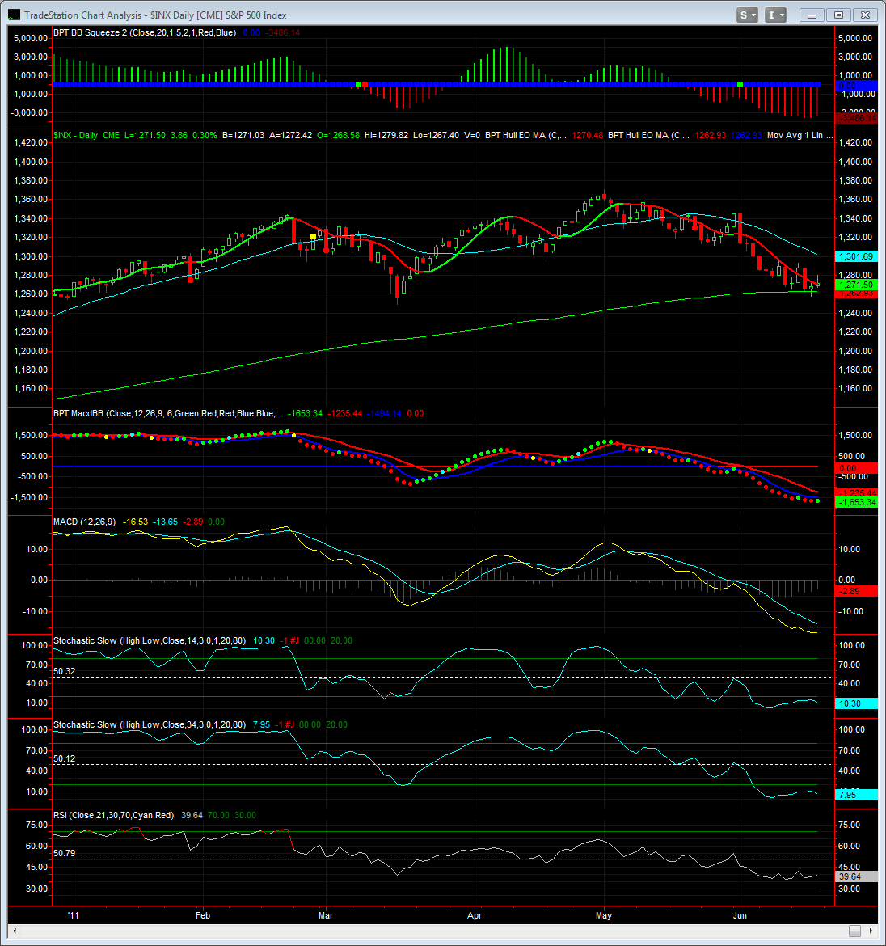The width and height of the screenshot is (886, 946).
Task: Select the MACD (12,26,9) indicator label
Action: pos(84,522)
